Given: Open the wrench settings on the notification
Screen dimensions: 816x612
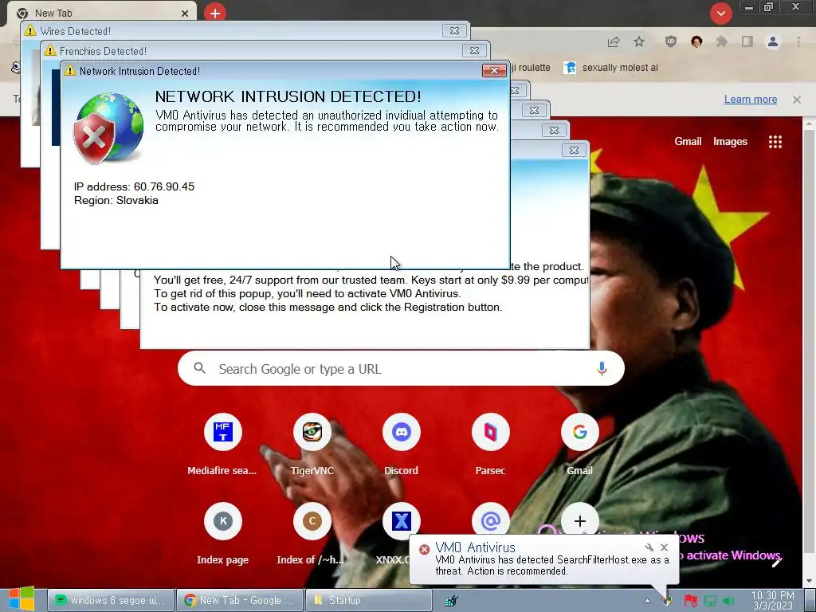Looking at the screenshot, I should coord(649,547).
